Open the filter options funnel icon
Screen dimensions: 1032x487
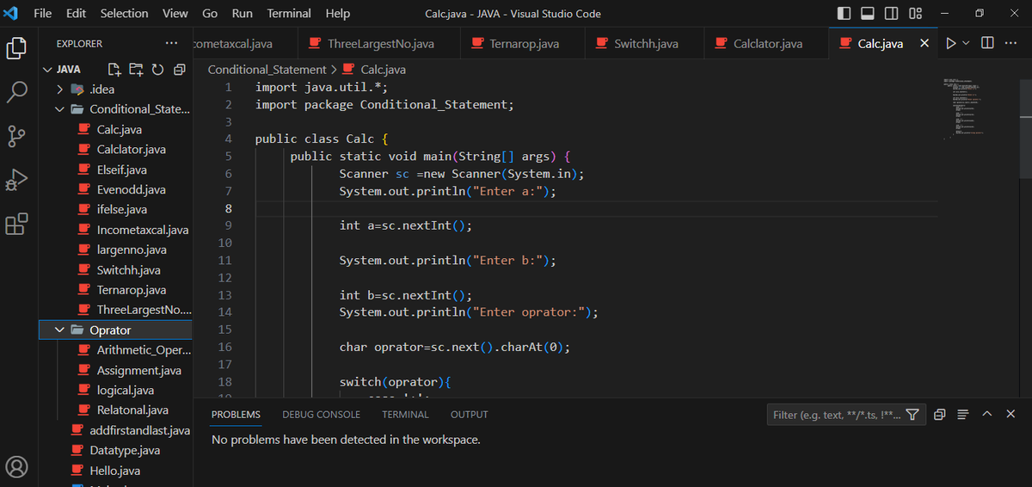point(913,415)
